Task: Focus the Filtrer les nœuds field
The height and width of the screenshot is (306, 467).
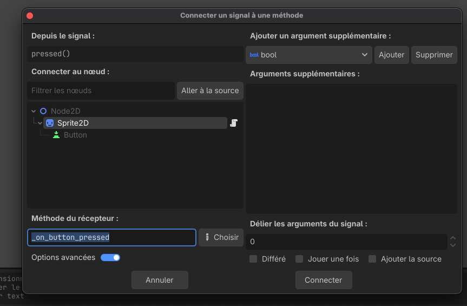Action: [x=101, y=90]
